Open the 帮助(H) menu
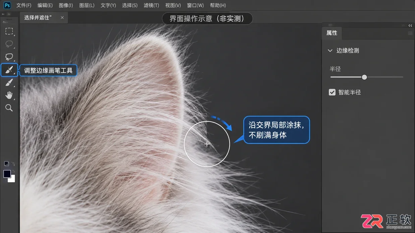This screenshot has width=415, height=233. [218, 5]
